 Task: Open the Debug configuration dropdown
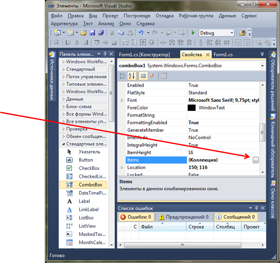click(x=231, y=33)
